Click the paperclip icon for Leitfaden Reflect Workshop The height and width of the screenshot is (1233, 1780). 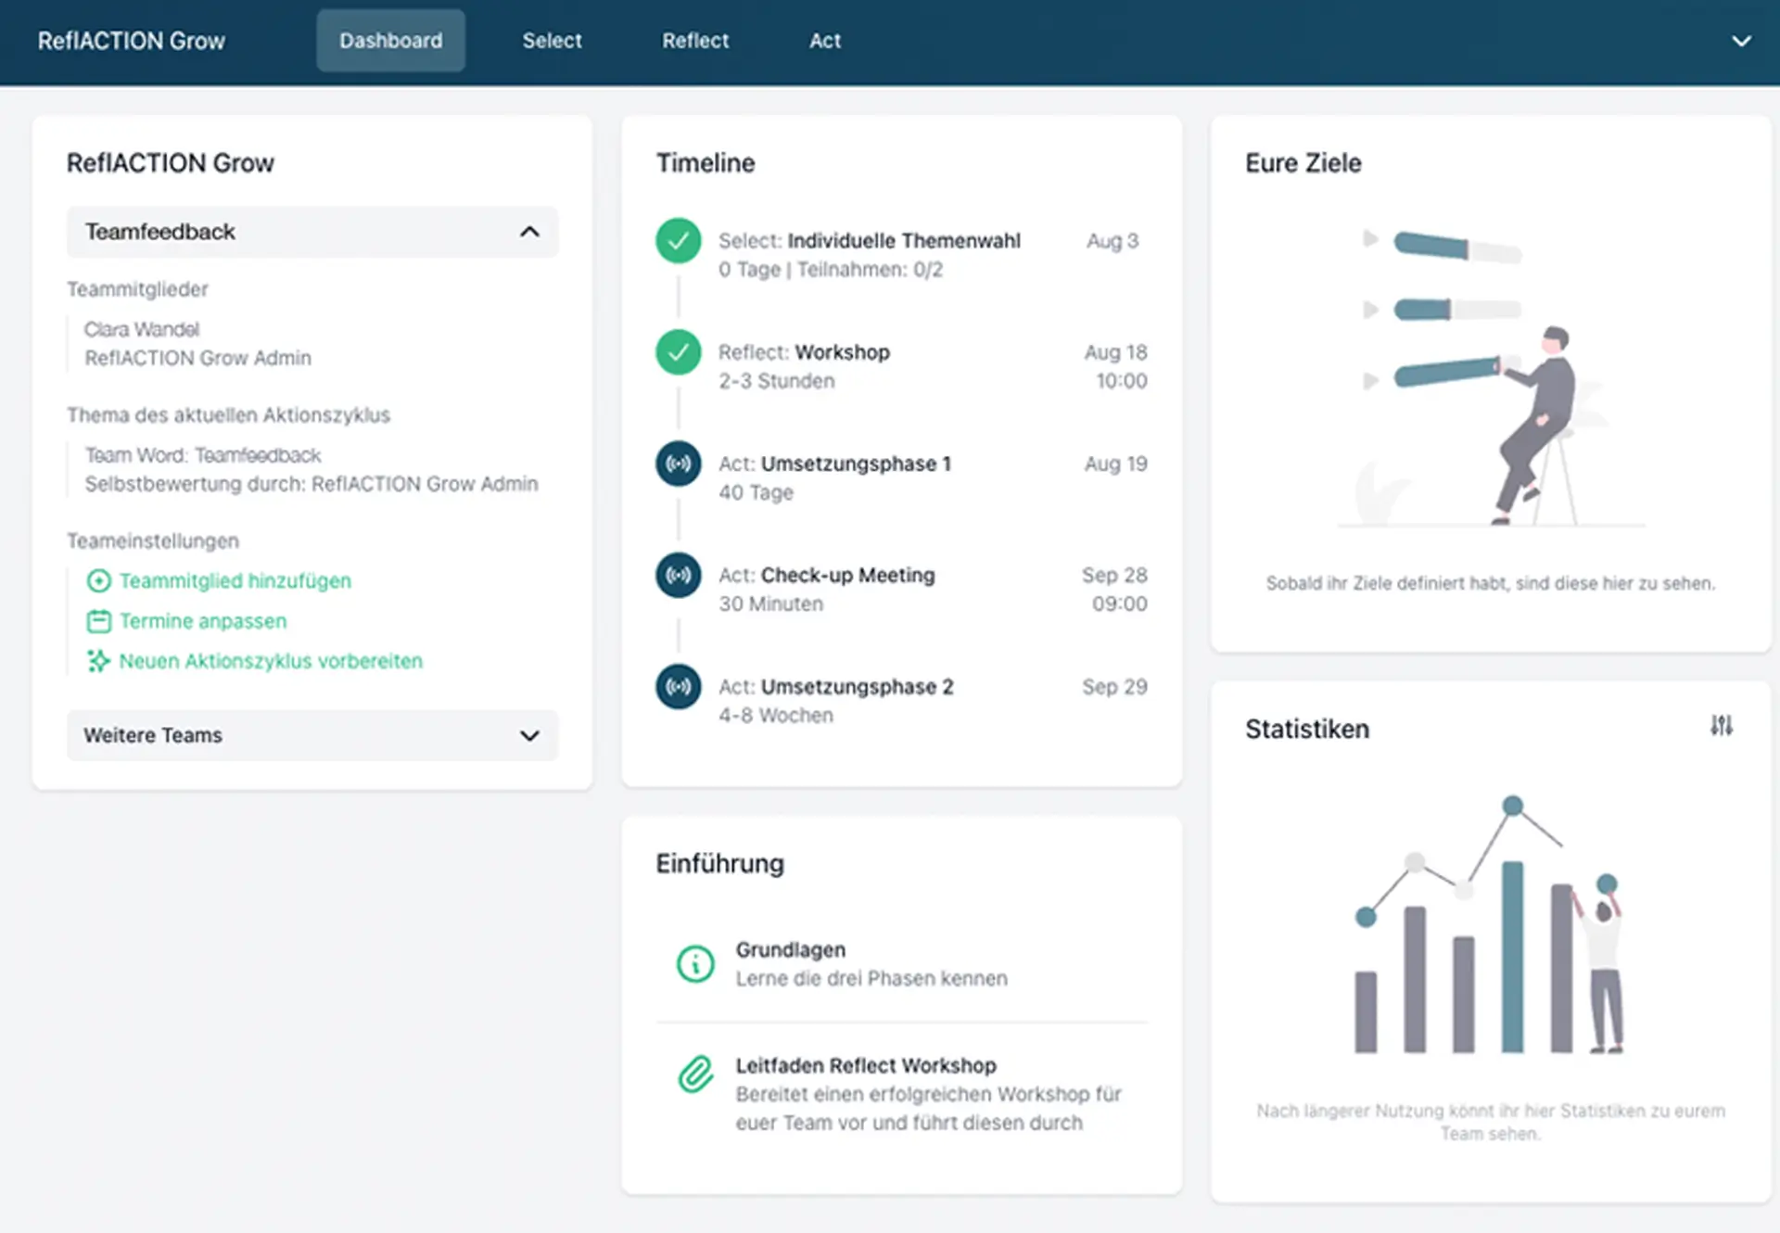[695, 1074]
